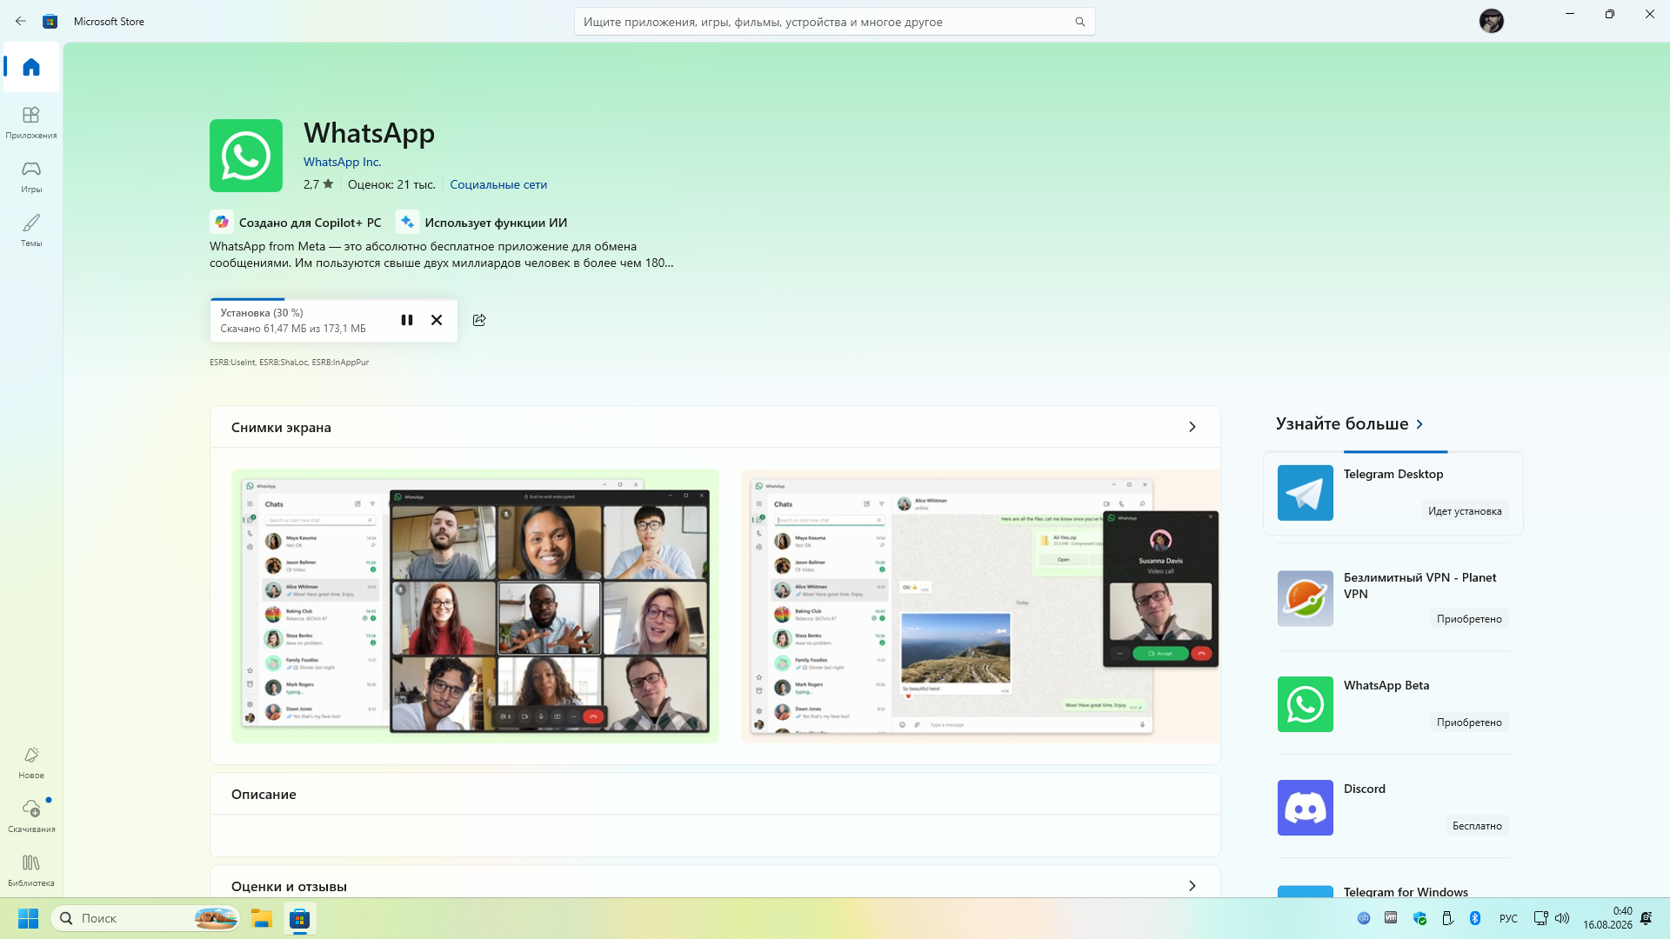The height and width of the screenshot is (939, 1670).
Task: Share the WhatsApp app page
Action: [x=479, y=320]
